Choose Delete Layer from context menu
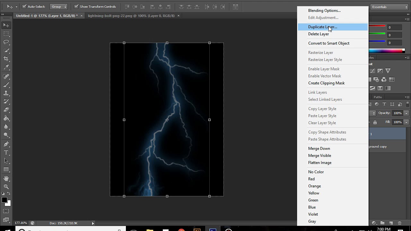411x231 pixels. coord(333,34)
